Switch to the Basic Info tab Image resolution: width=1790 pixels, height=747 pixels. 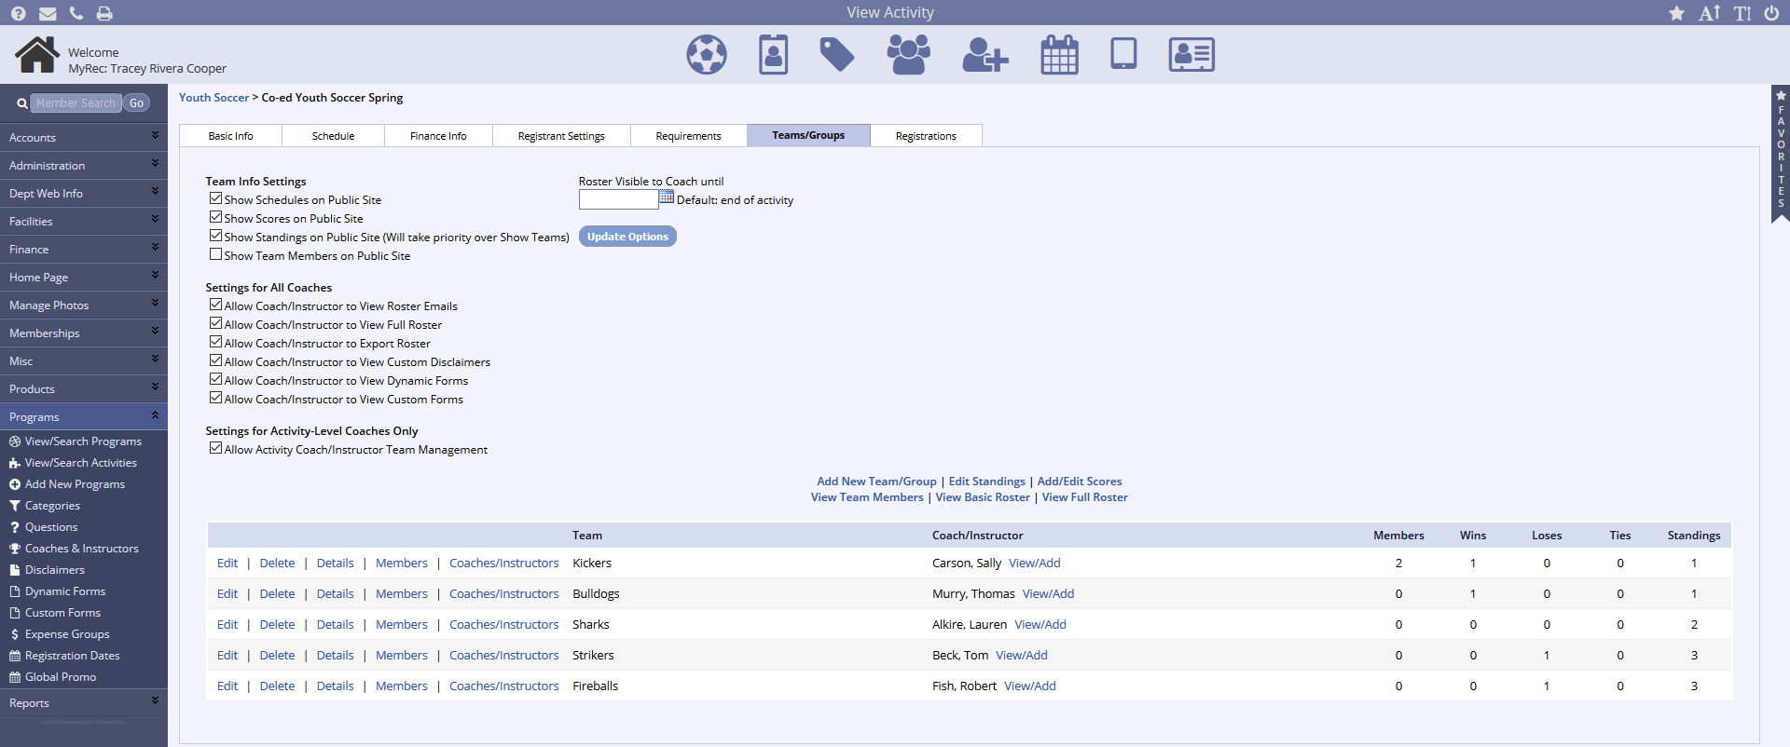pyautogui.click(x=231, y=136)
